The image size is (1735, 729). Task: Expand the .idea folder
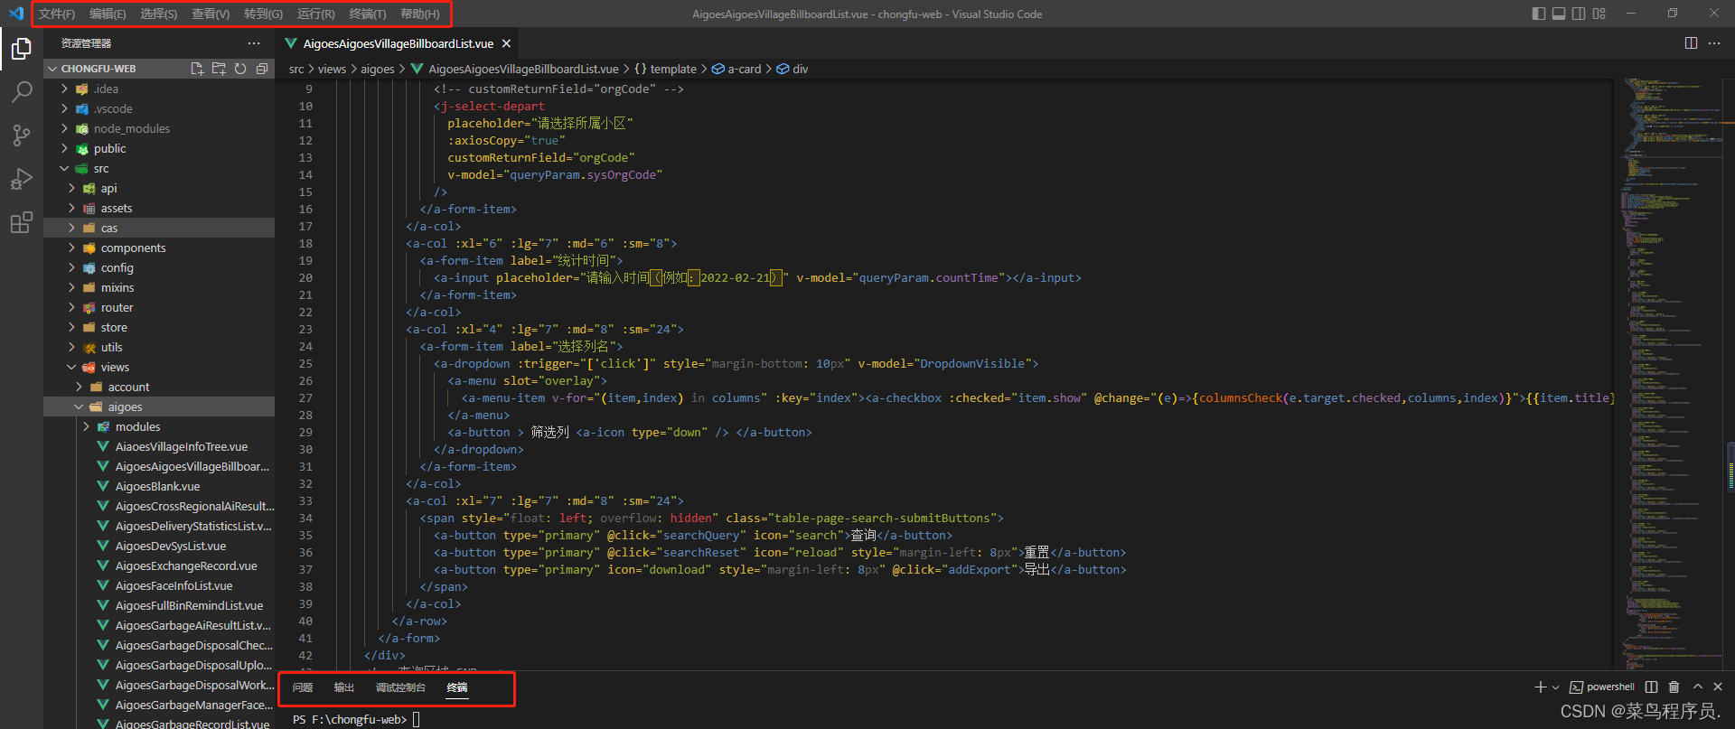[159, 89]
